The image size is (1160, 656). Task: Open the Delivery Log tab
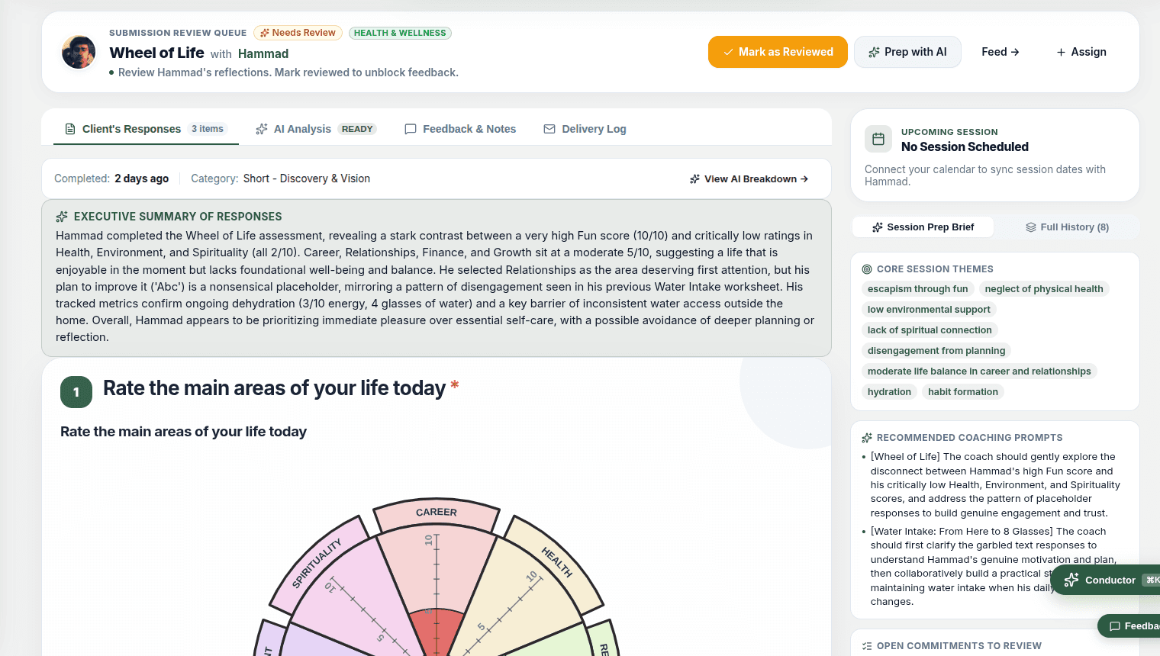[x=585, y=129]
